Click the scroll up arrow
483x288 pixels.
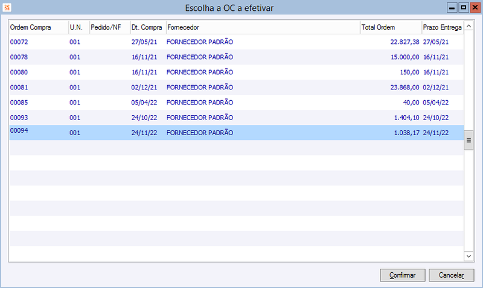click(469, 27)
